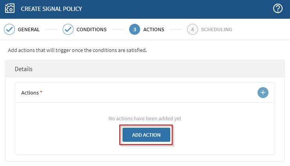
Task: Click the General step checkmark circle
Action: click(9, 29)
